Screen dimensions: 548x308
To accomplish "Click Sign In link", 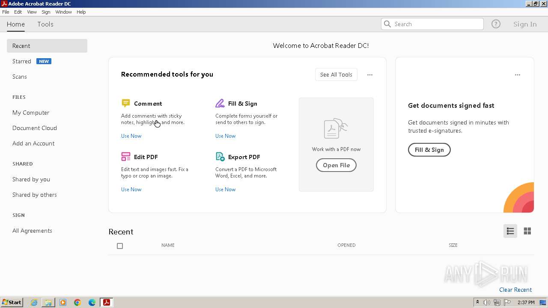I will coord(525,24).
